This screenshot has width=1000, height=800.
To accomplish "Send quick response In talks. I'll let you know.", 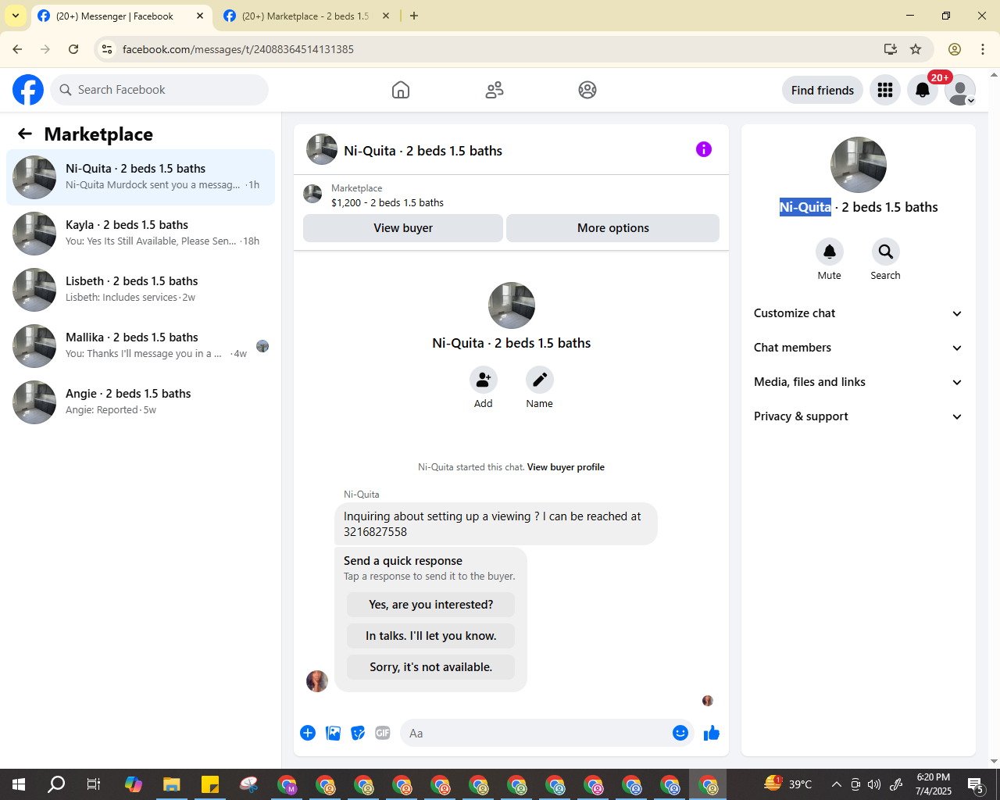I will point(431,636).
